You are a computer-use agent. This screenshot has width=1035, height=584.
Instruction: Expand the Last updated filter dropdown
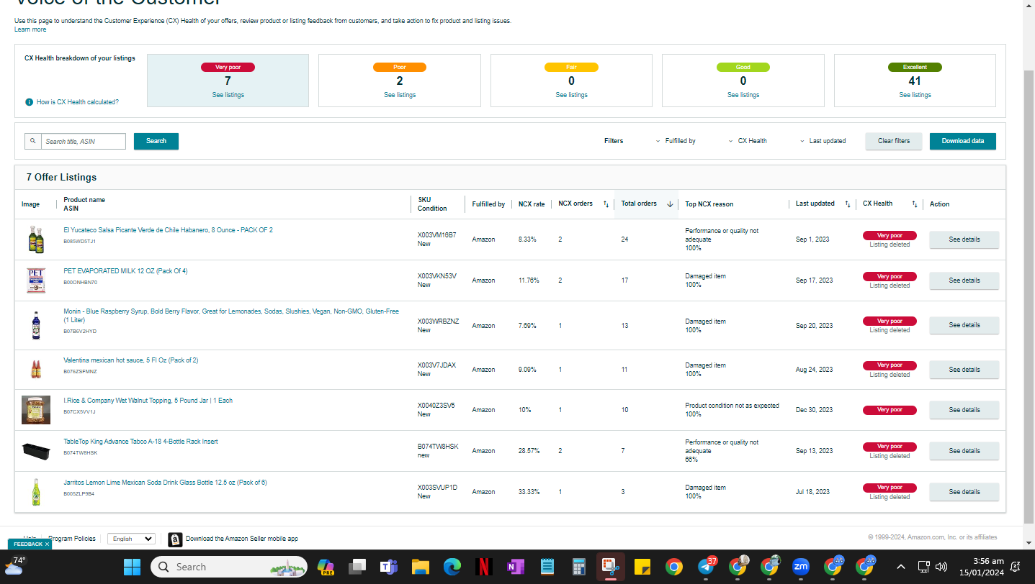pyautogui.click(x=823, y=141)
